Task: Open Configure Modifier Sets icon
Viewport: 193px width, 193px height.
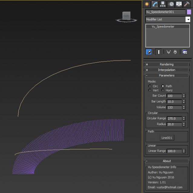Action: coord(185,52)
